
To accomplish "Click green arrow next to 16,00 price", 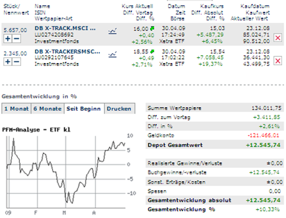I will [x=152, y=28].
